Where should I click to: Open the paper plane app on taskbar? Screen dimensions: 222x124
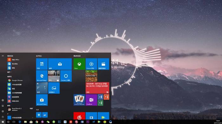tap(94, 122)
